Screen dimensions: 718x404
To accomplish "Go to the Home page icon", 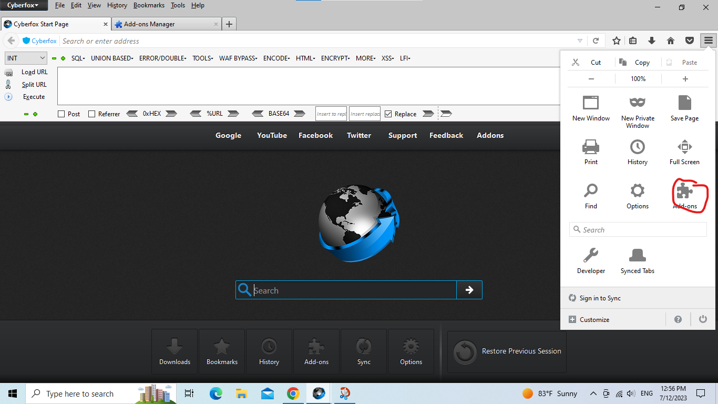I will click(671, 41).
